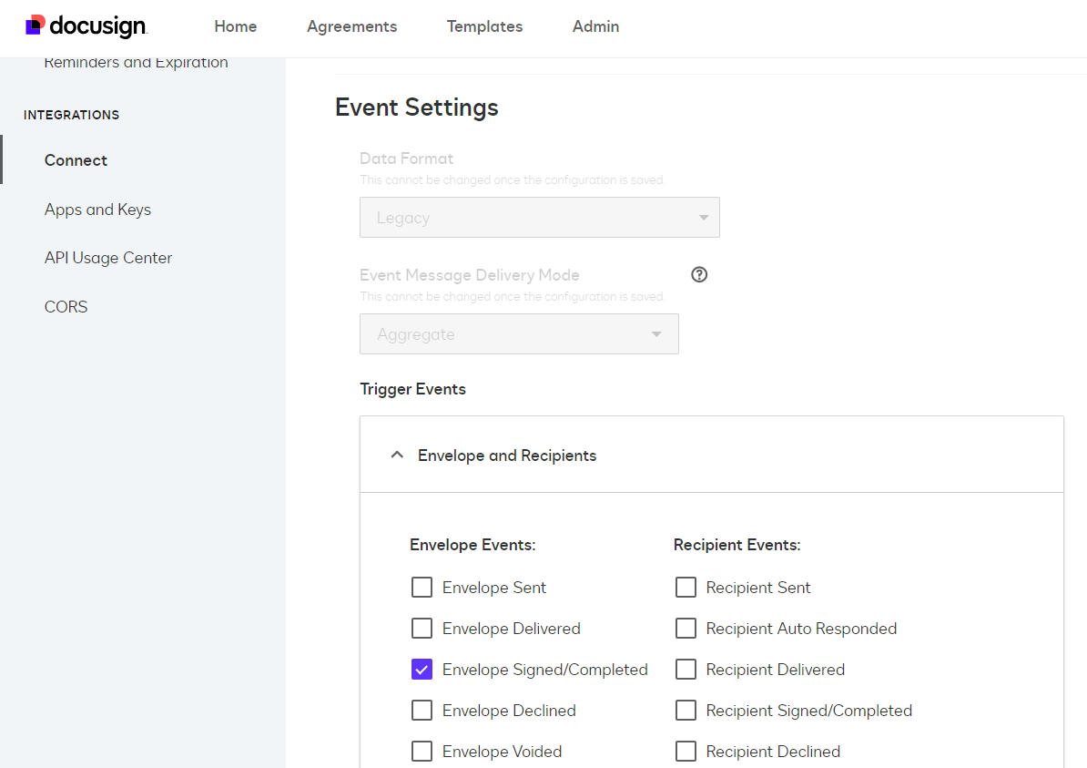Image resolution: width=1087 pixels, height=768 pixels.
Task: Tick the Recipient Delivered checkbox
Action: (686, 670)
